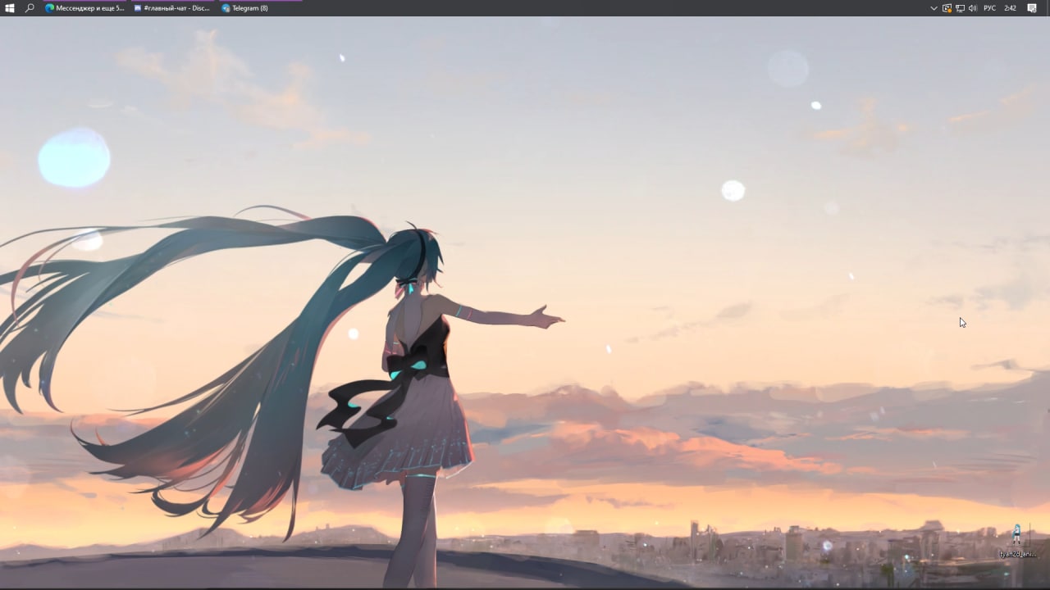This screenshot has height=590, width=1050.
Task: Open the volume speaker tray icon
Action: tap(973, 8)
